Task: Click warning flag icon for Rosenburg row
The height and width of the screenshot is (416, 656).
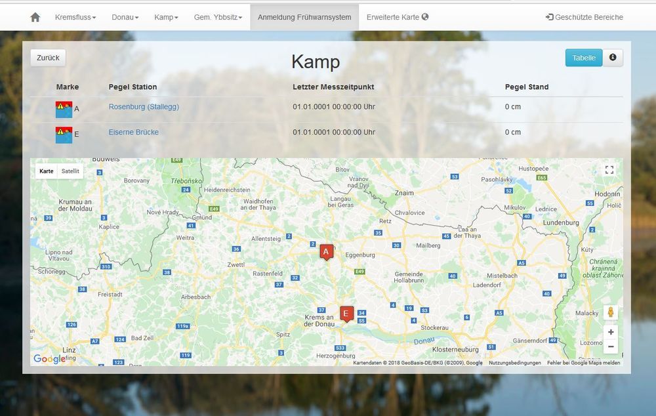Action: 64,109
